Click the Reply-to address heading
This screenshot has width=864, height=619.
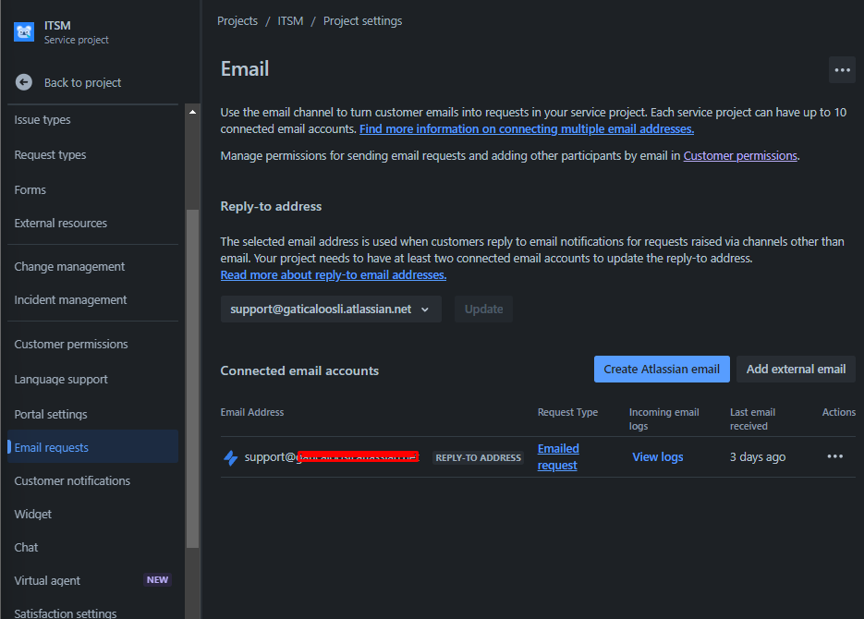point(271,207)
